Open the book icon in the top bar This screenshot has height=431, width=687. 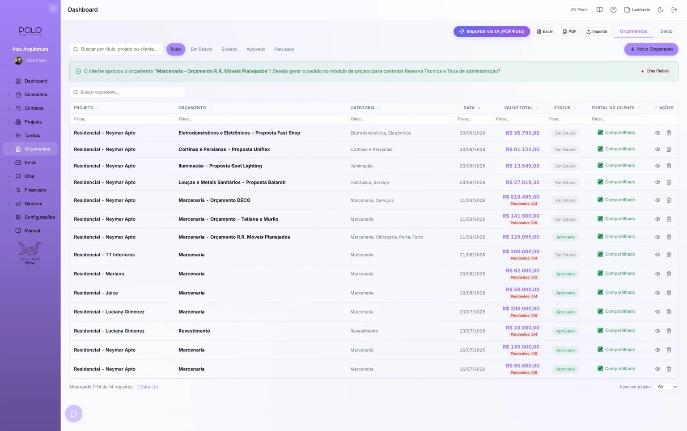599,9
